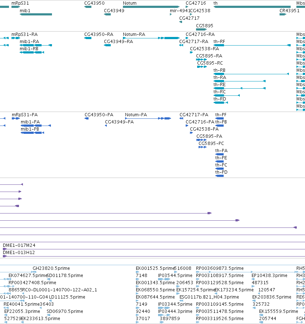This screenshot has width=305, height=324.
Task: Open the Notum-PA protein label
Action: [136, 115]
